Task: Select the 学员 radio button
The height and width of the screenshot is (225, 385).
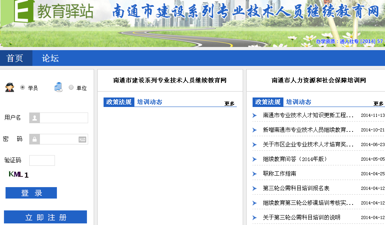Action: (23, 87)
